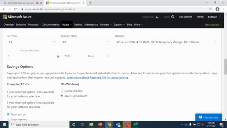The image size is (227, 128).
Task: Click the Free account link
Action: [x=213, y=25]
